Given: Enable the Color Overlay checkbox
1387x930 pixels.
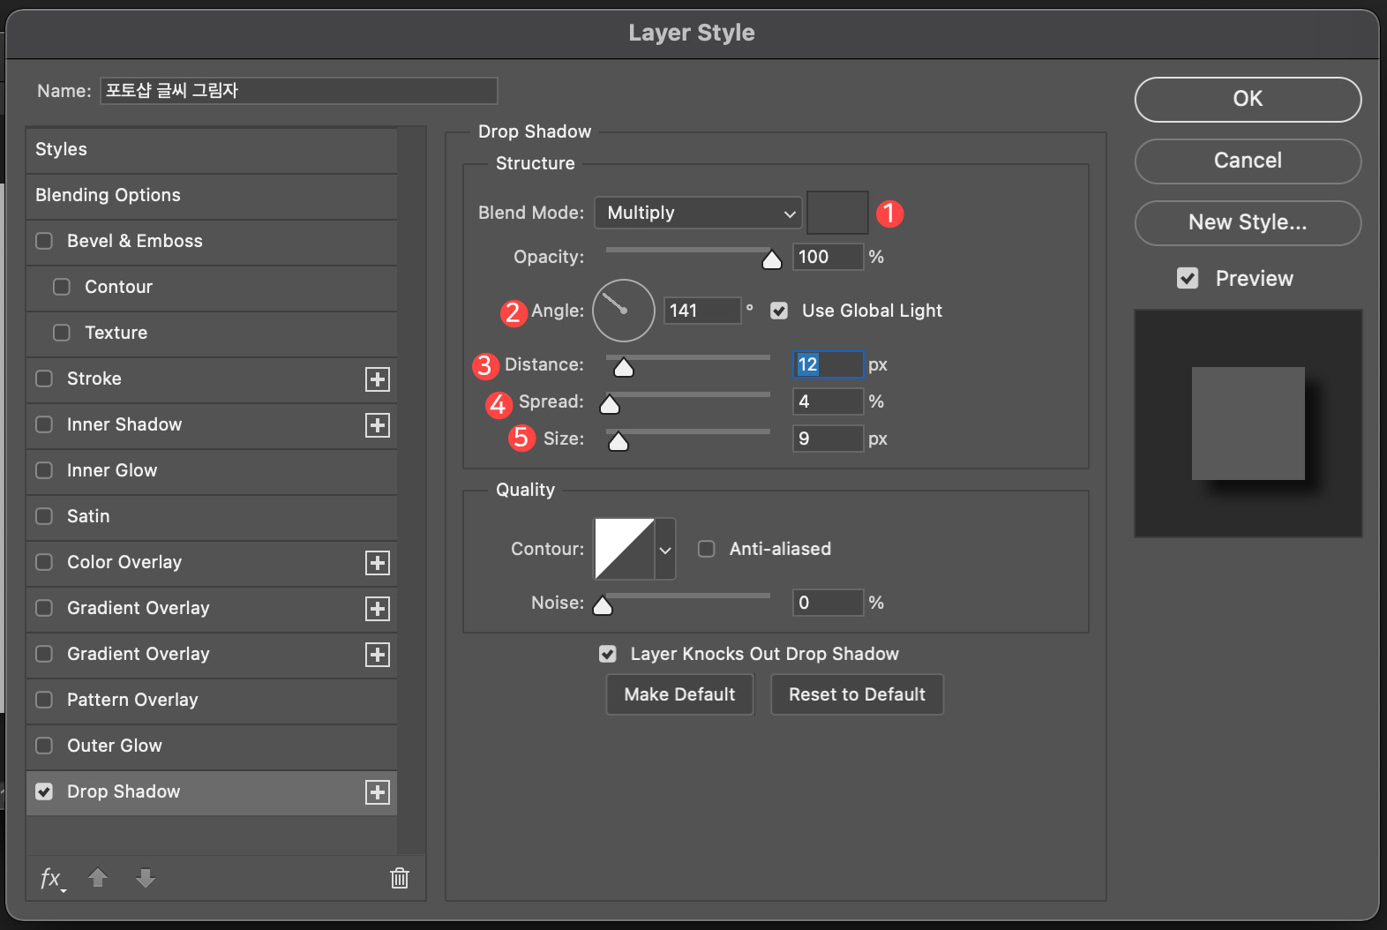Looking at the screenshot, I should pos(44,562).
